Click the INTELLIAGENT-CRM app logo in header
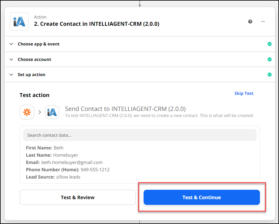Image resolution: width=279 pixels, height=224 pixels. pyautogui.click(x=19, y=22)
